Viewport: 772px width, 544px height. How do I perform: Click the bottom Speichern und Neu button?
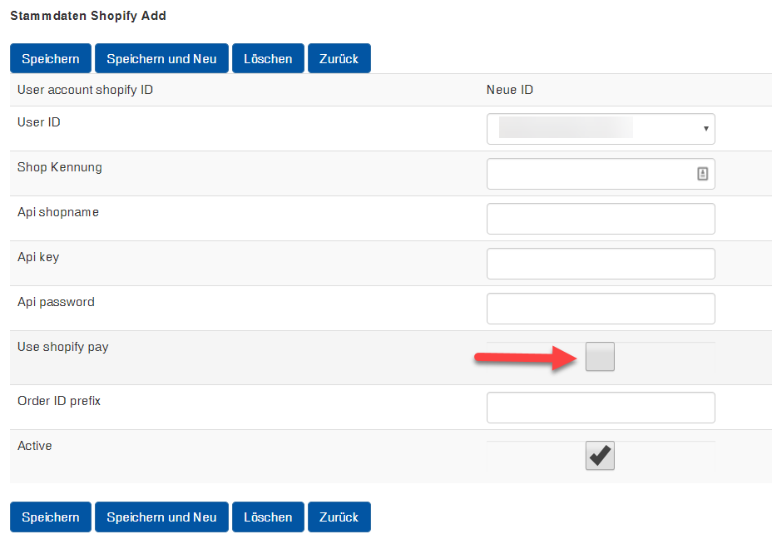coord(161,517)
